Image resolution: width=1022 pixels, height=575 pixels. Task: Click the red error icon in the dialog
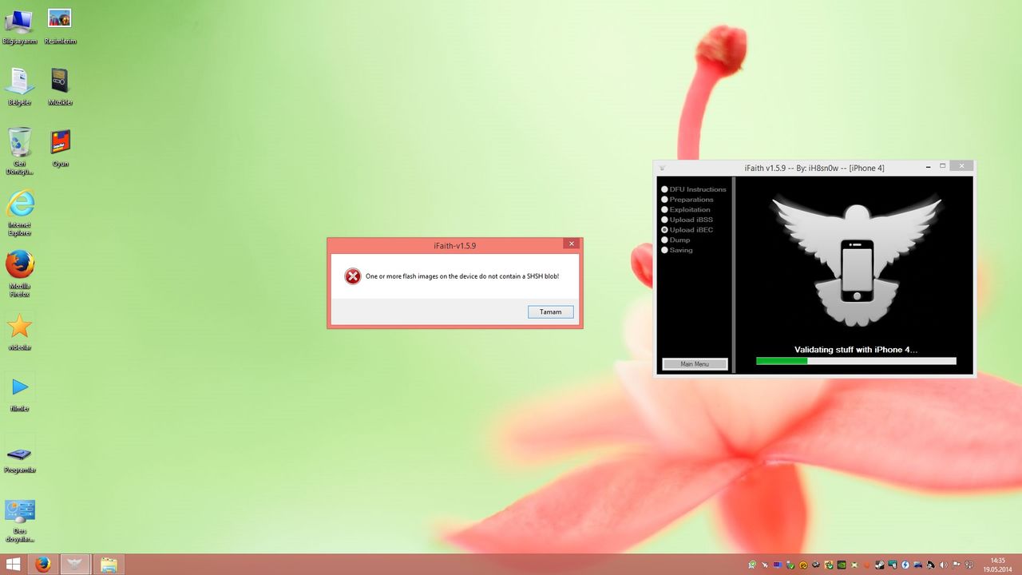pyautogui.click(x=353, y=276)
